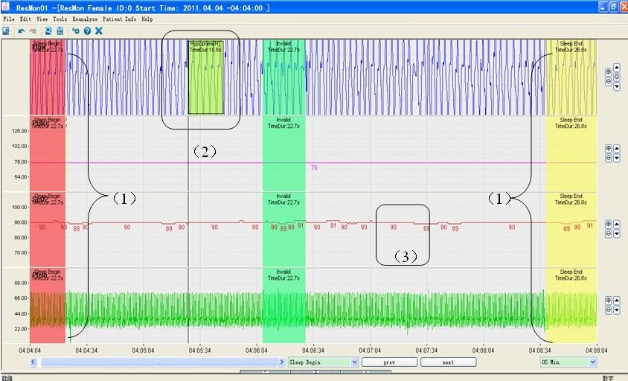Image resolution: width=628 pixels, height=381 pixels.
Task: Click the blue X icon in the toolbar
Action: [98, 31]
